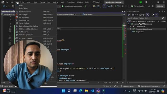Click the Search box in title bar

point(97,2)
